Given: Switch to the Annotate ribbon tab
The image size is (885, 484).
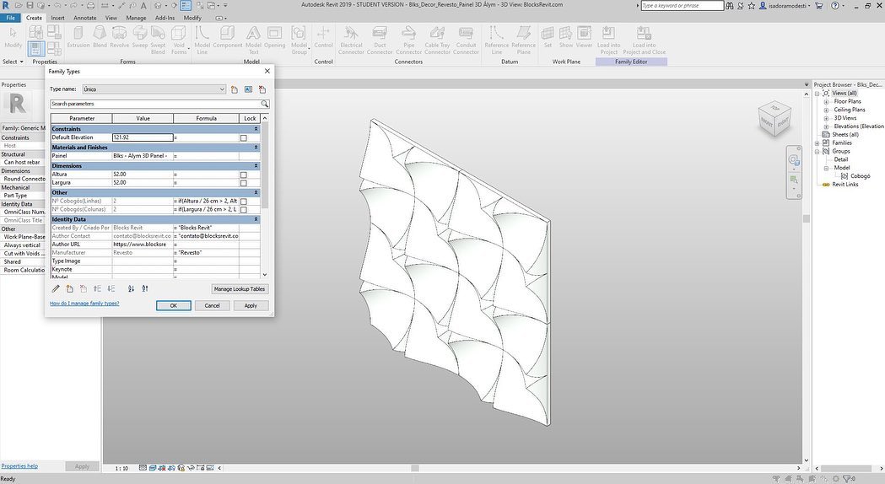Looking at the screenshot, I should [84, 18].
